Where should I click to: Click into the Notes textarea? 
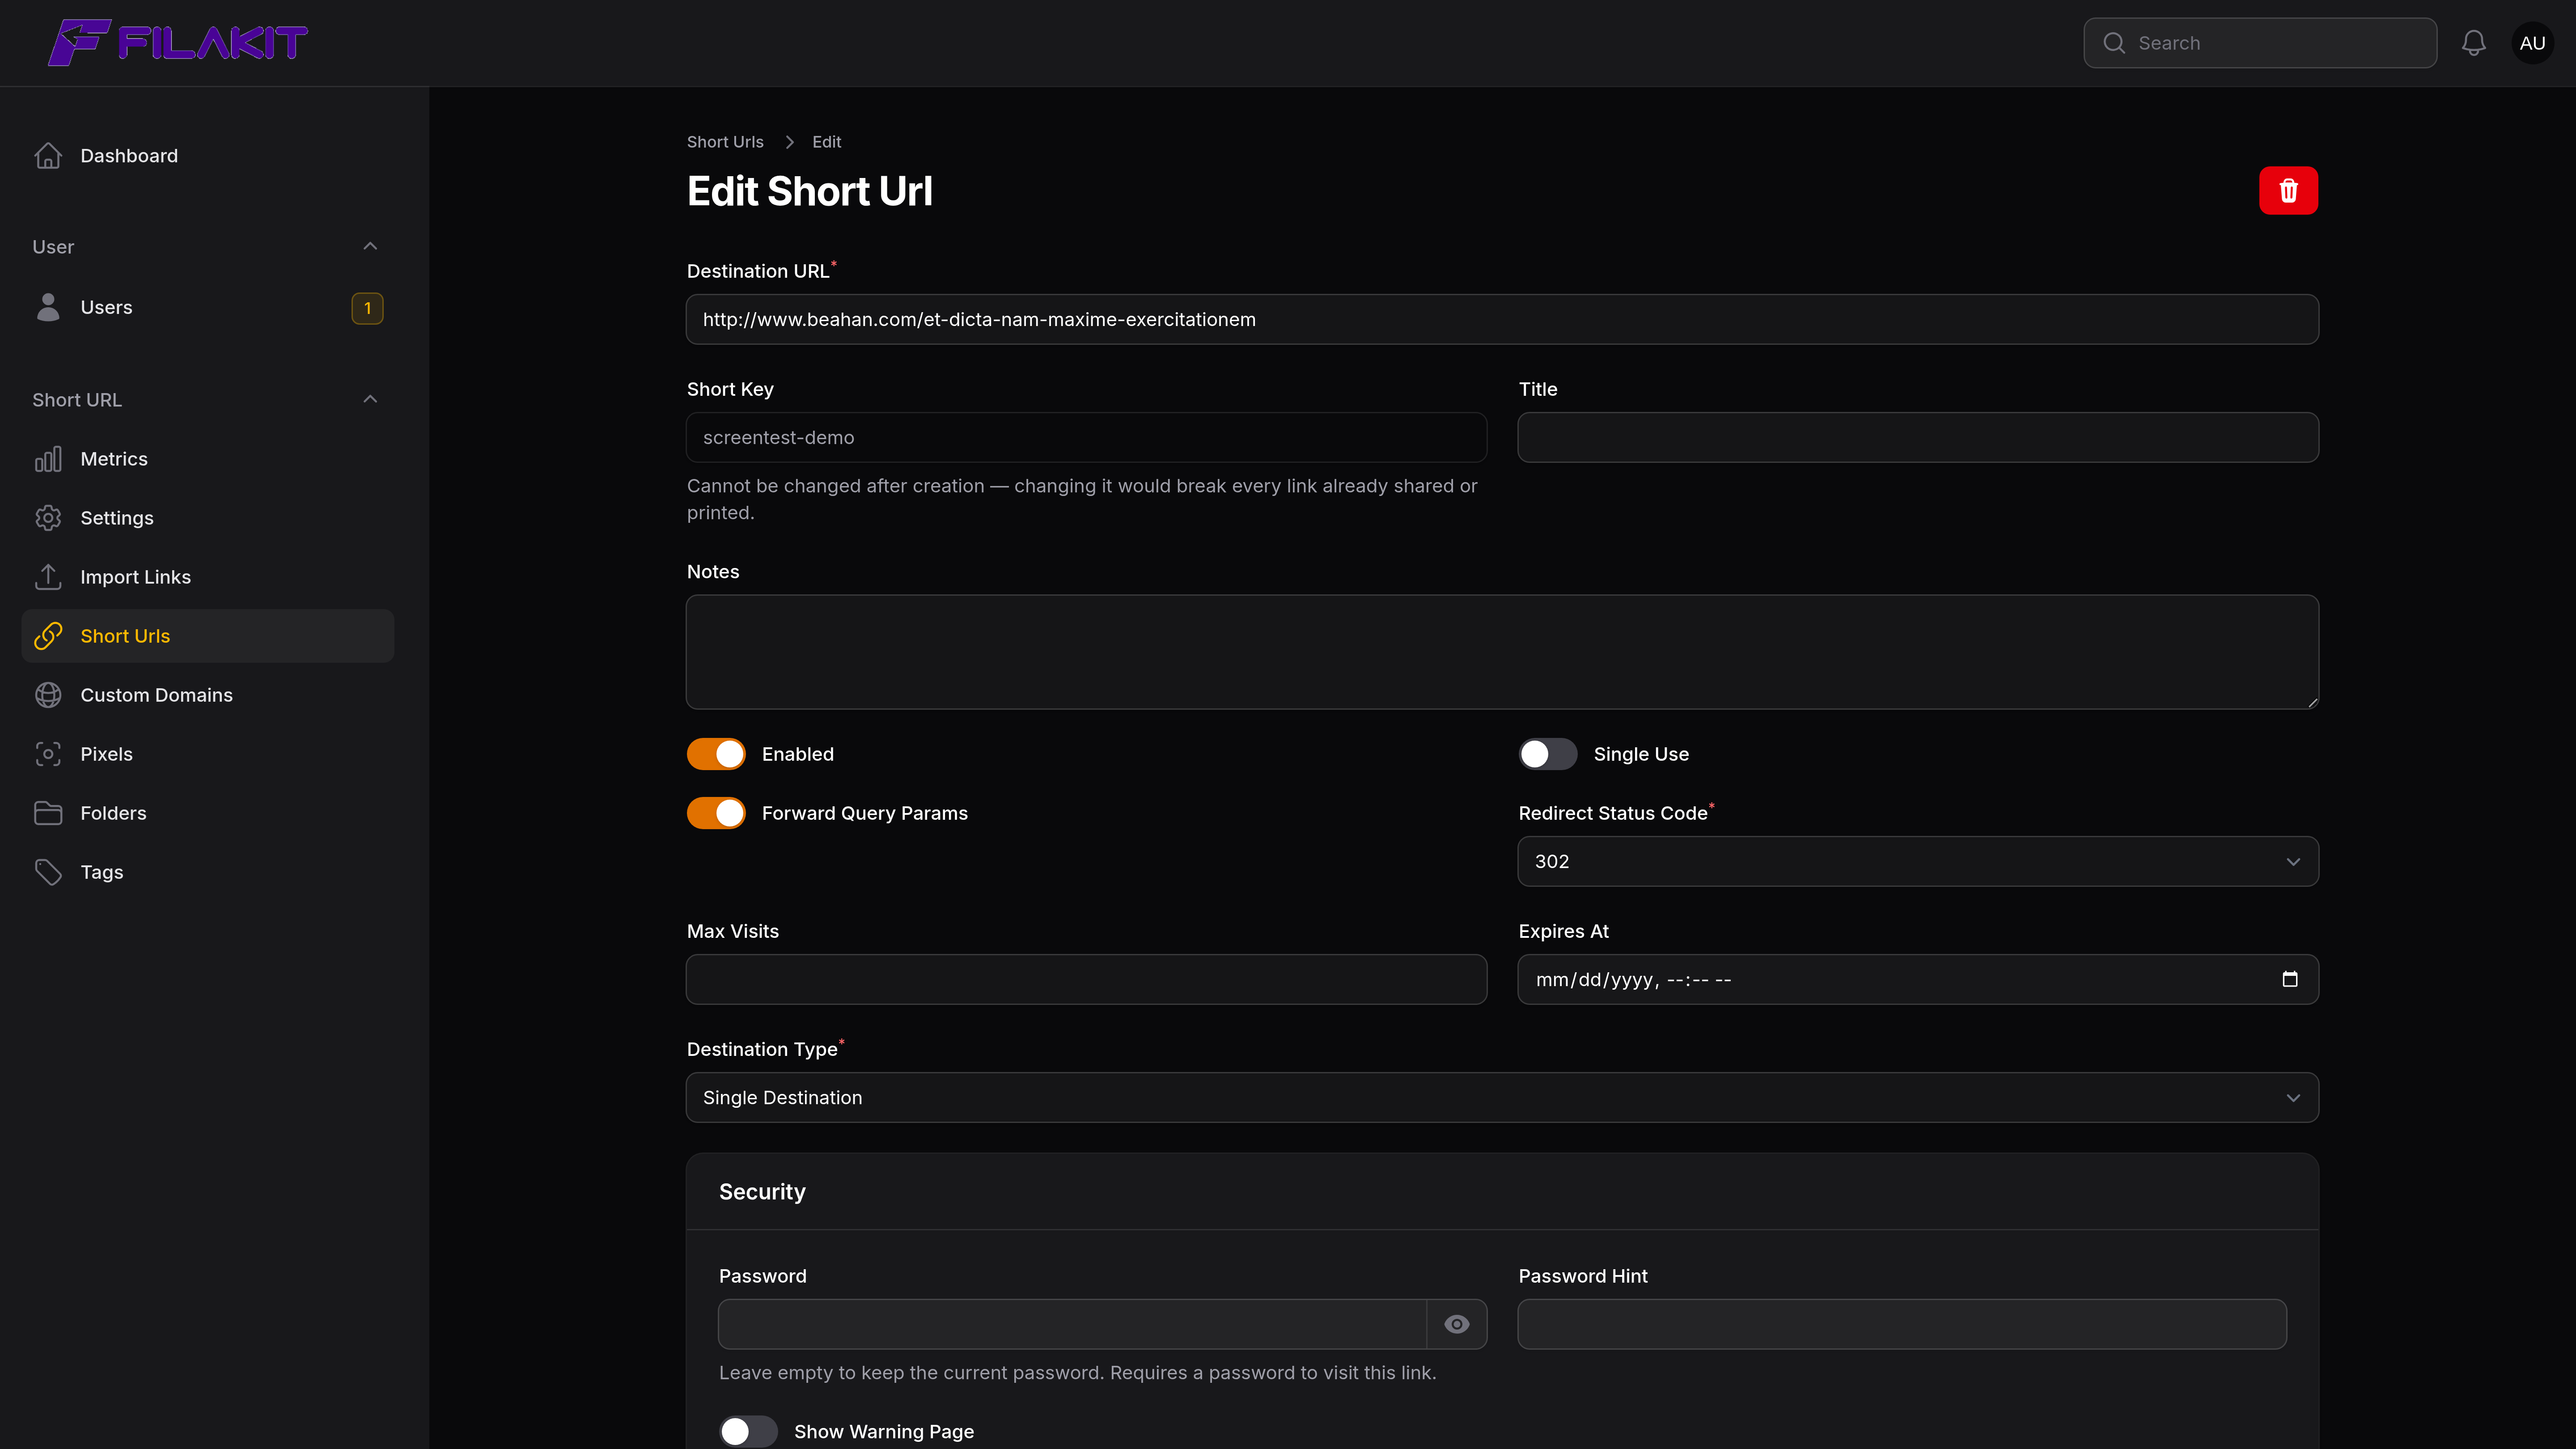(1502, 652)
